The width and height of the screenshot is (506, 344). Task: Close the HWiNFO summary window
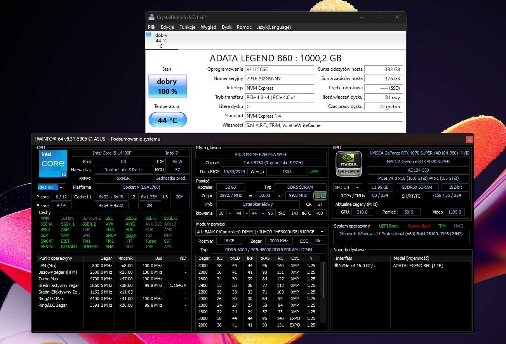(x=469, y=139)
